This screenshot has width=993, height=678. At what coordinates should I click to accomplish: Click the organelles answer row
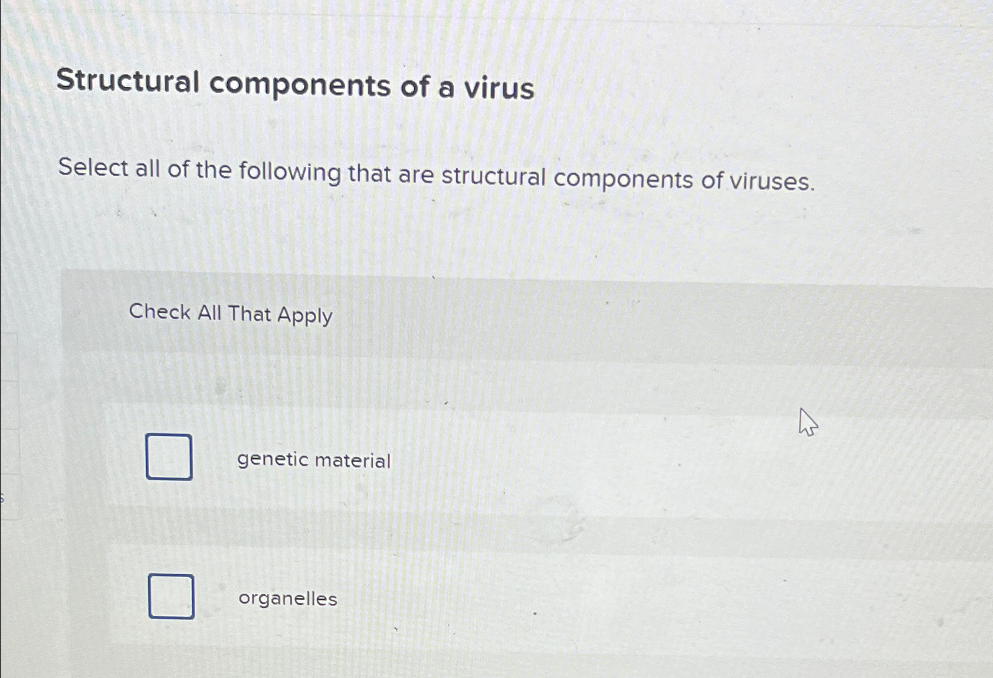pos(472,597)
